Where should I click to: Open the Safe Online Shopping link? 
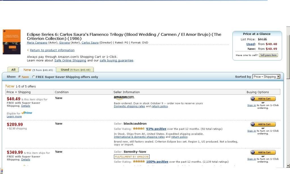(70, 60)
